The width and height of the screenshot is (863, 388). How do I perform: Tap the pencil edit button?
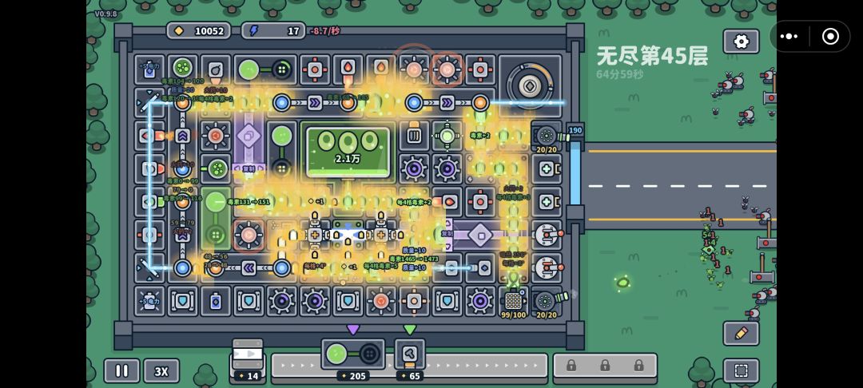pyautogui.click(x=741, y=333)
